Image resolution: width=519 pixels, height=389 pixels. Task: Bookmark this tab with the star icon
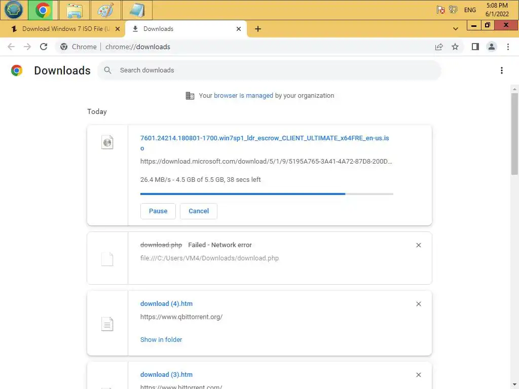(x=455, y=47)
